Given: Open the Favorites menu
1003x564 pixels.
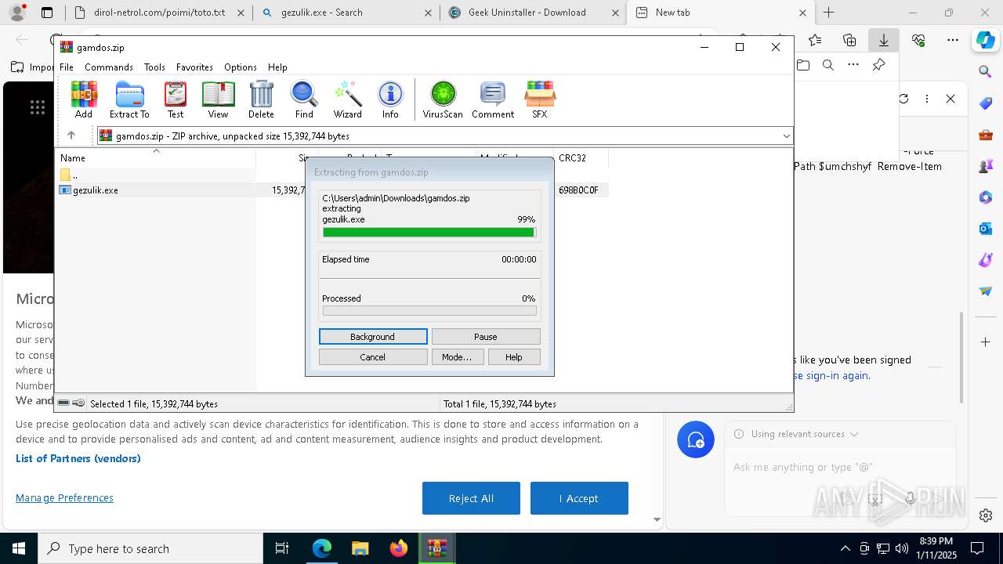Looking at the screenshot, I should 194,67.
